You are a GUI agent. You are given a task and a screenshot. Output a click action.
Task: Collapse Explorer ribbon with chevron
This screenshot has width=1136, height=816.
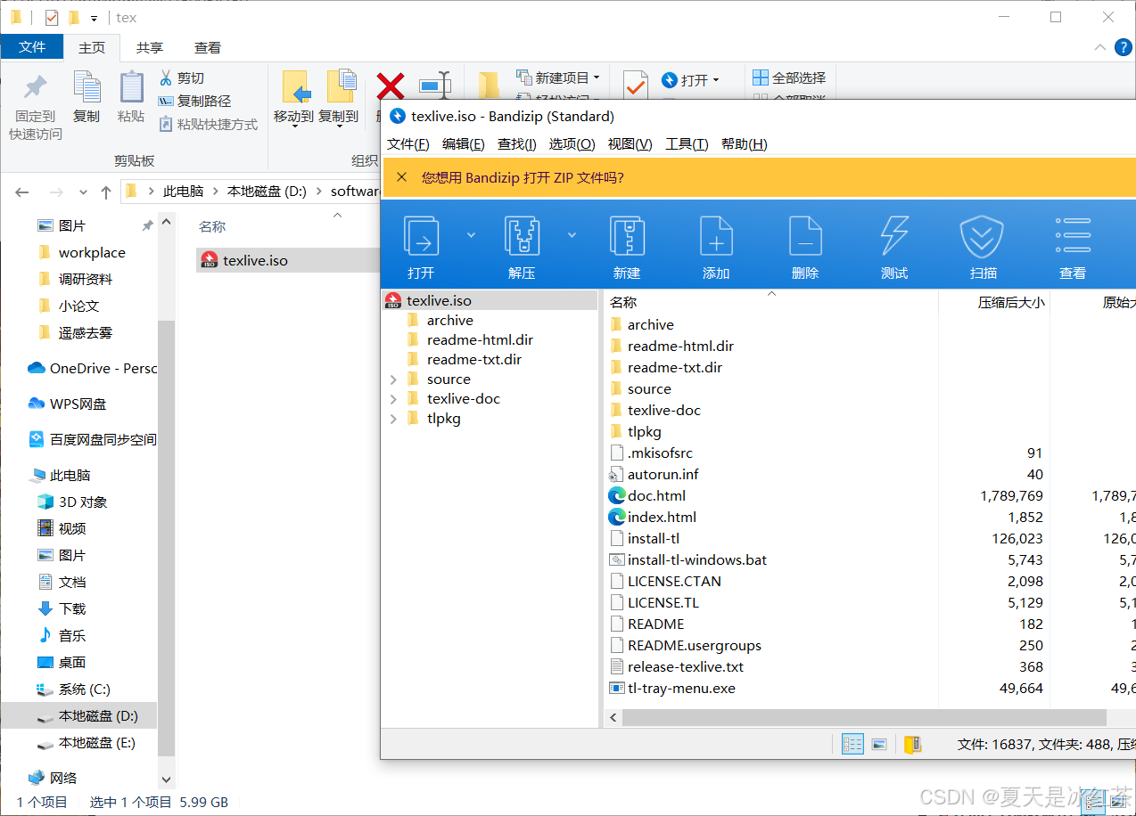[x=1101, y=48]
